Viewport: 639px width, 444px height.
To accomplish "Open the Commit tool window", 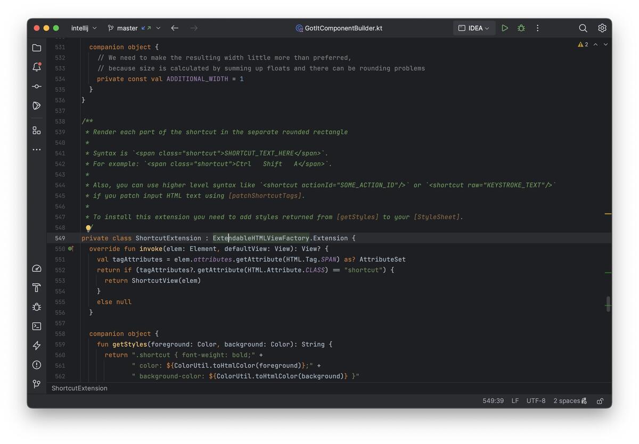I will click(x=37, y=86).
